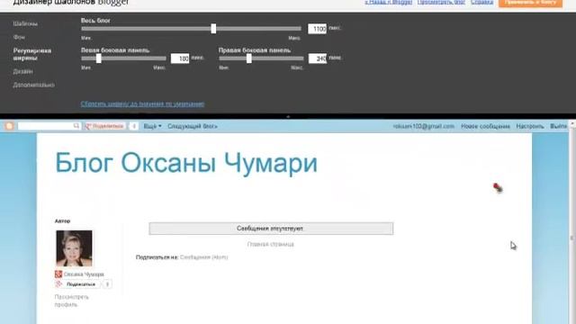Go to the Следующий блог» link
This screenshot has width=576, height=324.
193,126
